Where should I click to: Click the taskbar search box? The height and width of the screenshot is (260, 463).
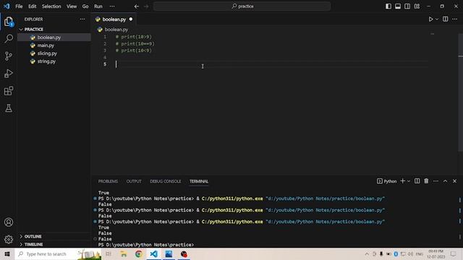[x=59, y=253]
